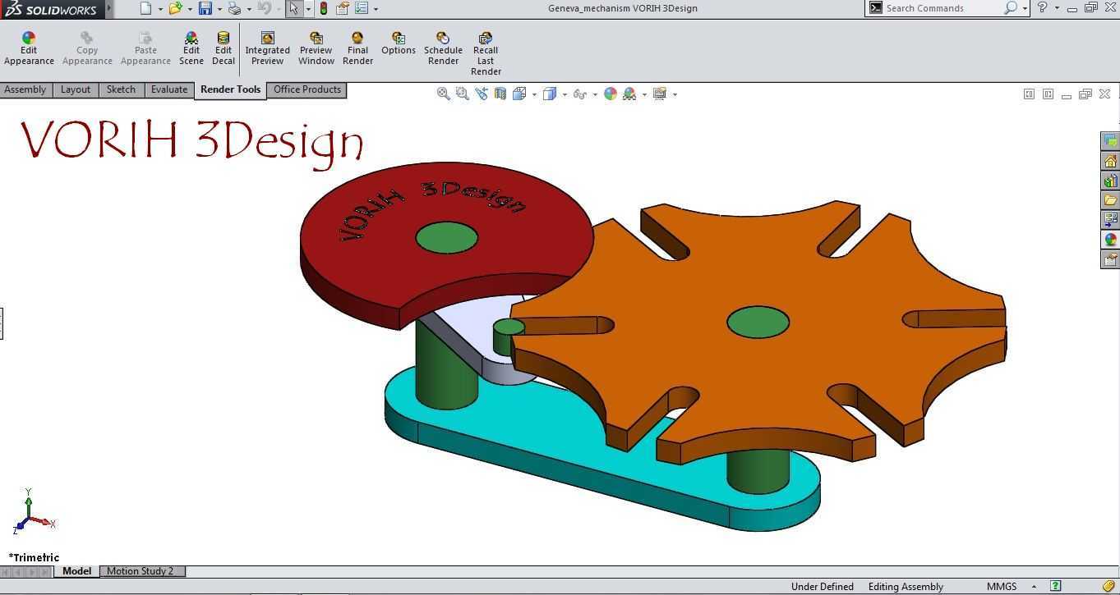Viewport: 1120px width, 595px height.
Task: Click the Rebuild traffic light icon
Action: [x=324, y=8]
